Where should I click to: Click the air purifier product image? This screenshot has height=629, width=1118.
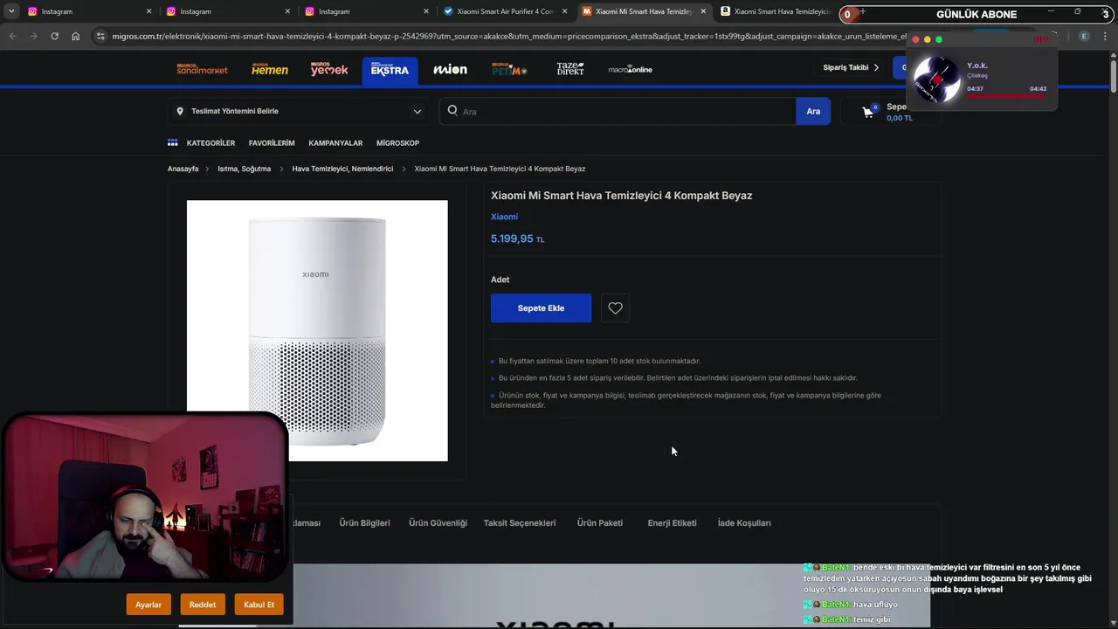coord(317,330)
